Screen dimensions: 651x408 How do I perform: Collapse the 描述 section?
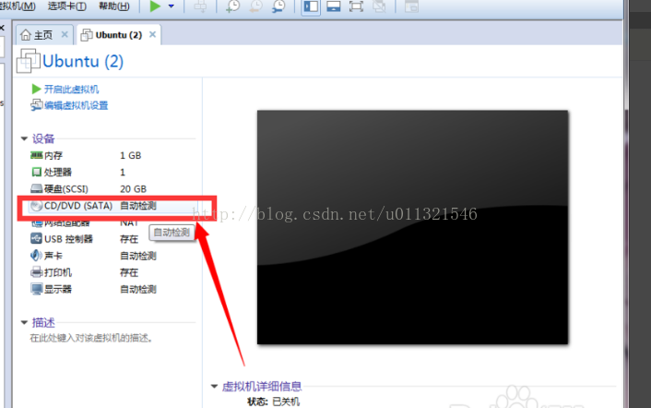24,322
